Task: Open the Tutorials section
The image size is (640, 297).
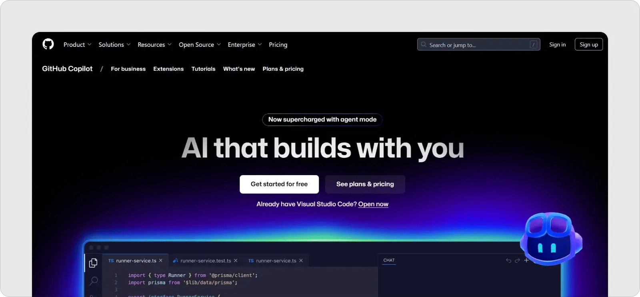Action: point(203,69)
